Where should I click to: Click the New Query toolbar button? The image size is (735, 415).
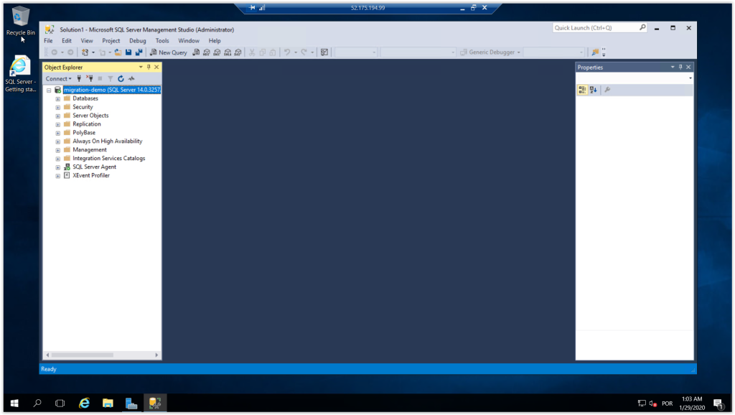pos(168,52)
